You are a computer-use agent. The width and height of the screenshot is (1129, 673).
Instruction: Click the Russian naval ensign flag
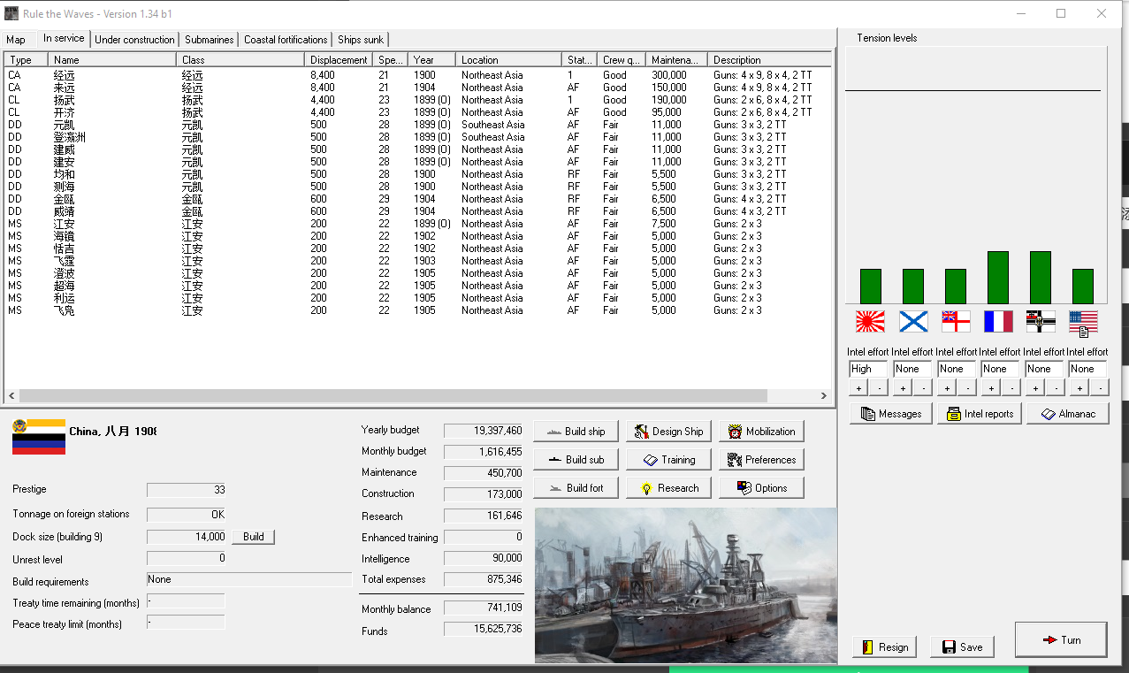pyautogui.click(x=912, y=322)
